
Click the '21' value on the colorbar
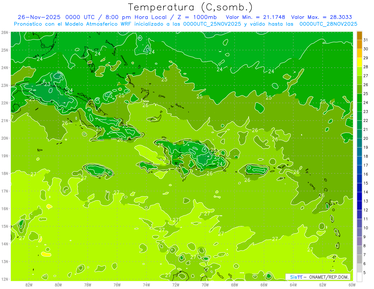tap(366, 129)
